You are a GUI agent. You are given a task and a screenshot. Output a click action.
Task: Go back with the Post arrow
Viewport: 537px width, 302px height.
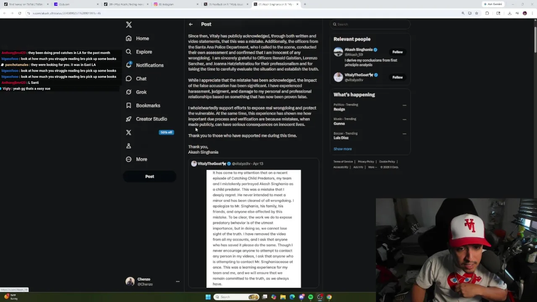(190, 24)
